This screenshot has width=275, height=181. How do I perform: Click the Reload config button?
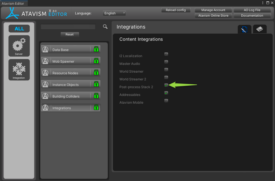176,10
